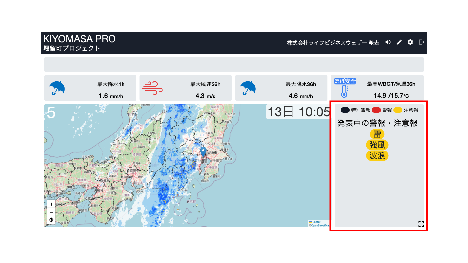Expand warnings panel with fullscreen icon
The image size is (468, 263).
421,224
